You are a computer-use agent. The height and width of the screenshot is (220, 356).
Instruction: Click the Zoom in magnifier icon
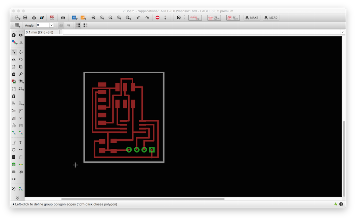pos(102,18)
